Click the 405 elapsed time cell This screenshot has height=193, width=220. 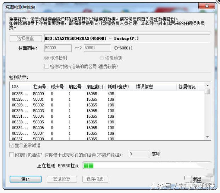111,94
